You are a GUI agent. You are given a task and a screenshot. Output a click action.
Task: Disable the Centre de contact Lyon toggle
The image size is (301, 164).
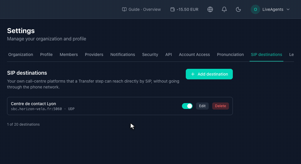click(187, 106)
